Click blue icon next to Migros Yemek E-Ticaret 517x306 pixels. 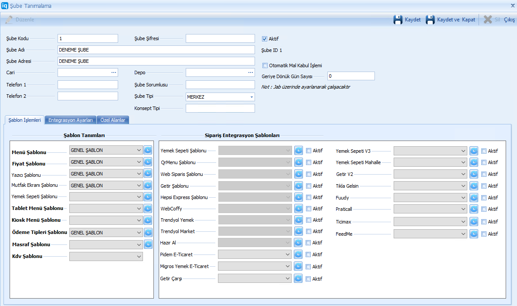(298, 266)
